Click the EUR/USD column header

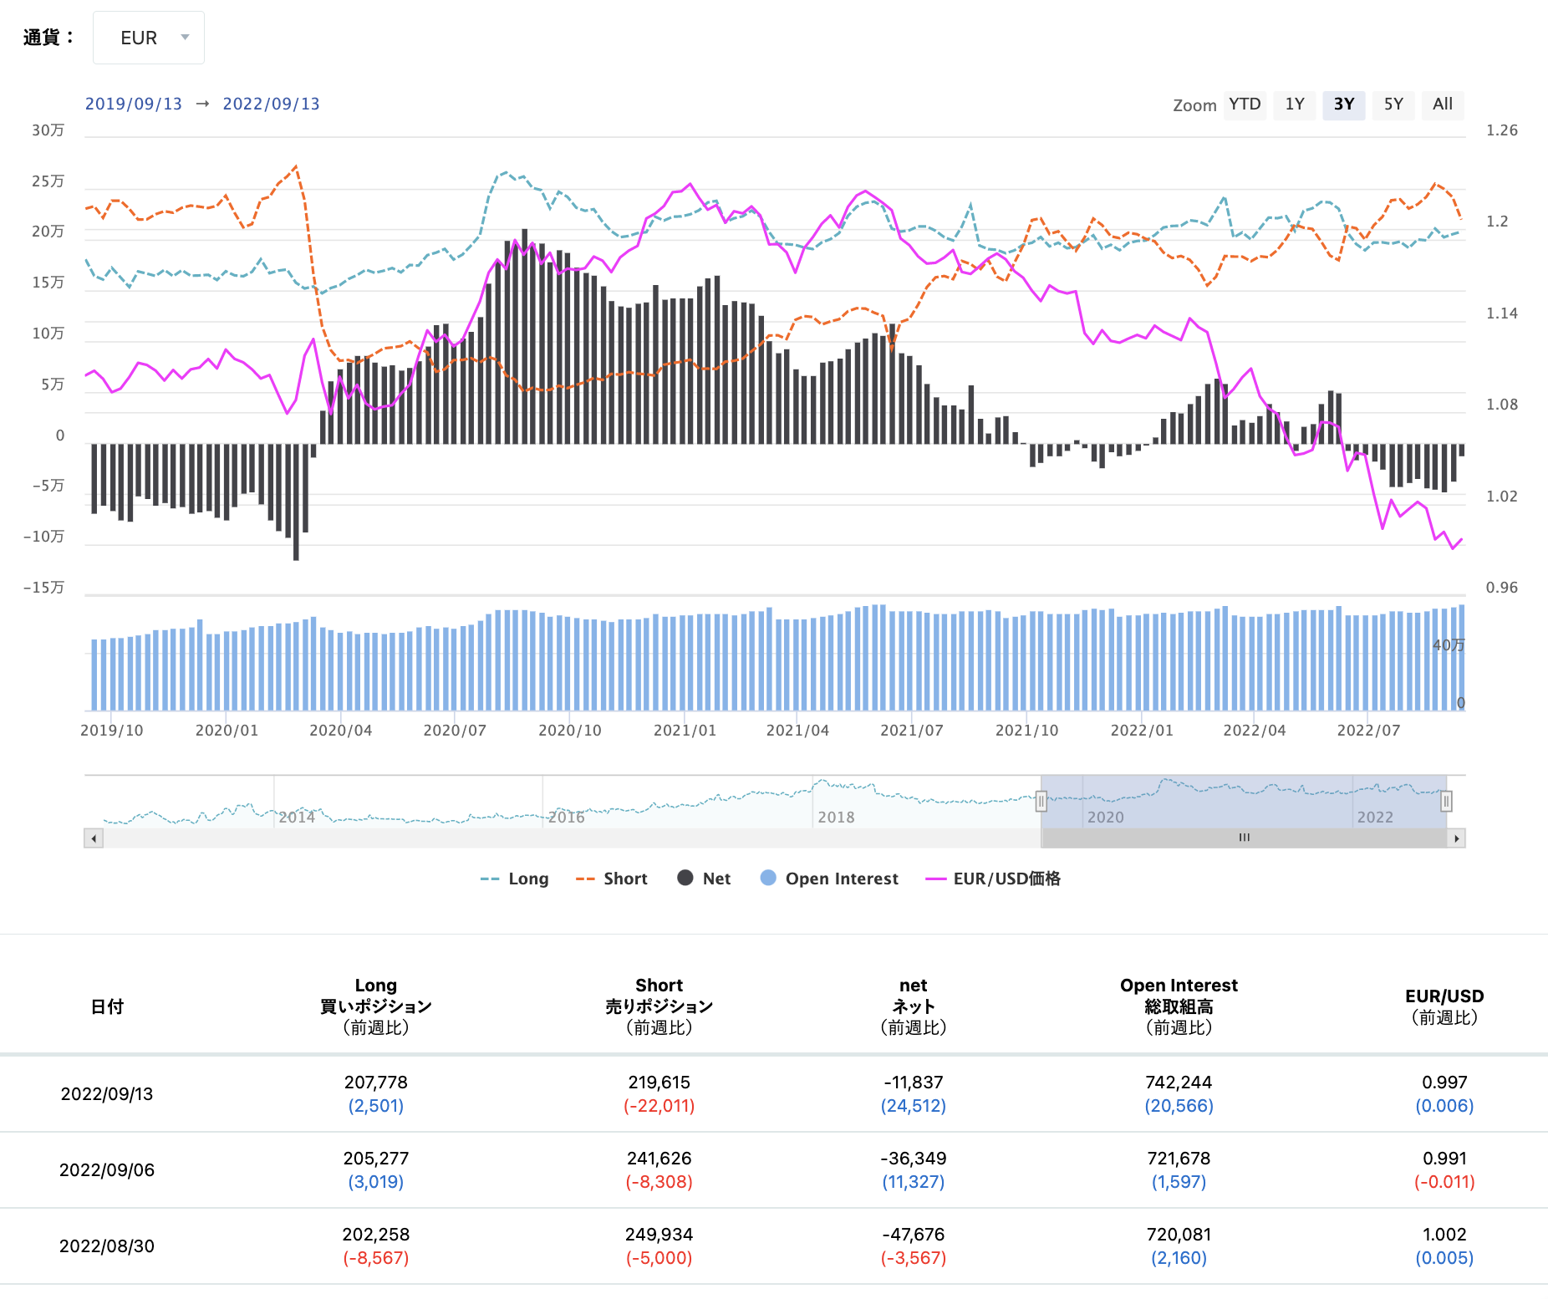(x=1444, y=1006)
